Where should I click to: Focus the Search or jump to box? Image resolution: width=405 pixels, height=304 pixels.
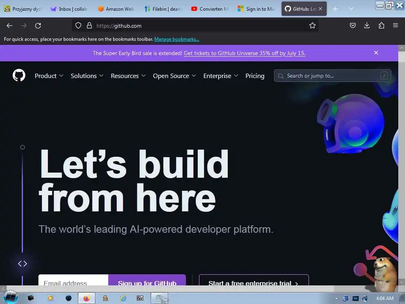coord(332,76)
